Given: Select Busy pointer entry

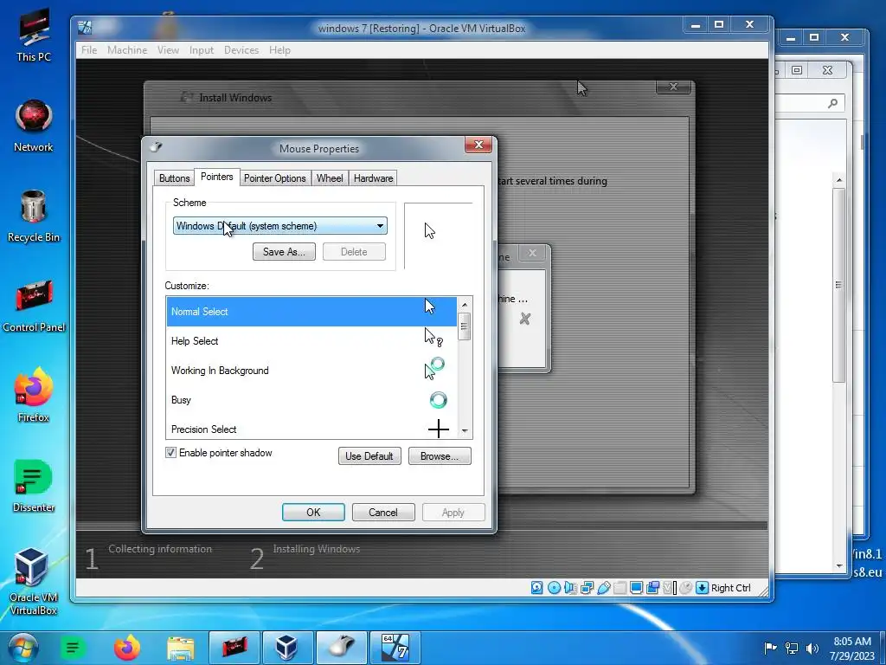Looking at the screenshot, I should [311, 400].
